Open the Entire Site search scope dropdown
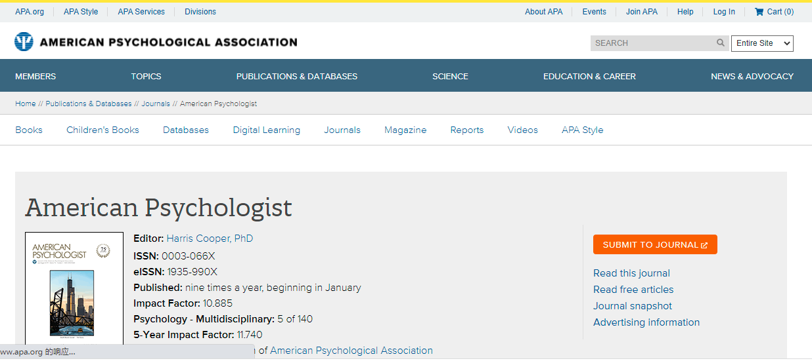Viewport: 812px width, 363px height. coord(762,43)
